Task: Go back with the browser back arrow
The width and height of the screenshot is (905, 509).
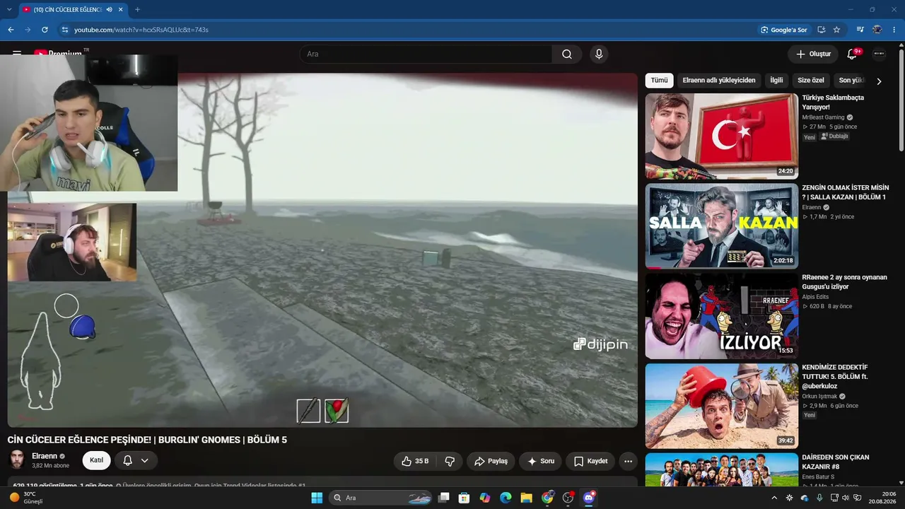Action: click(x=11, y=30)
